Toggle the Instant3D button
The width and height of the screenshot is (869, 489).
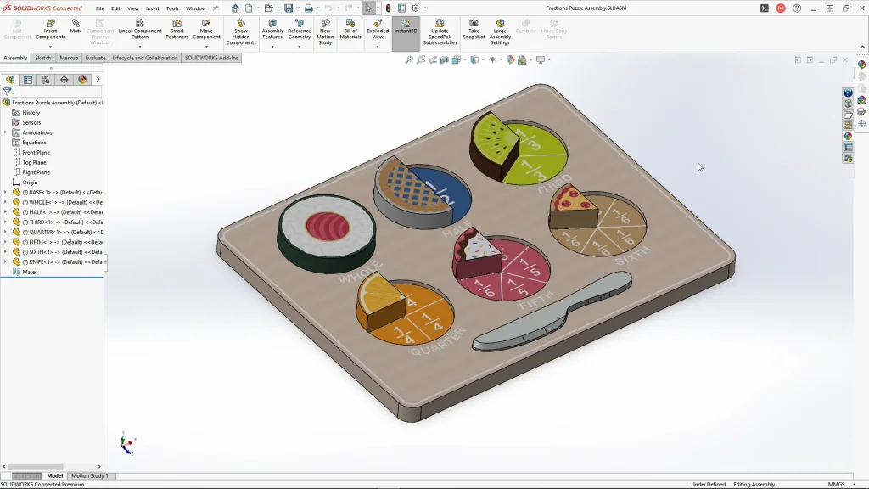(x=406, y=26)
